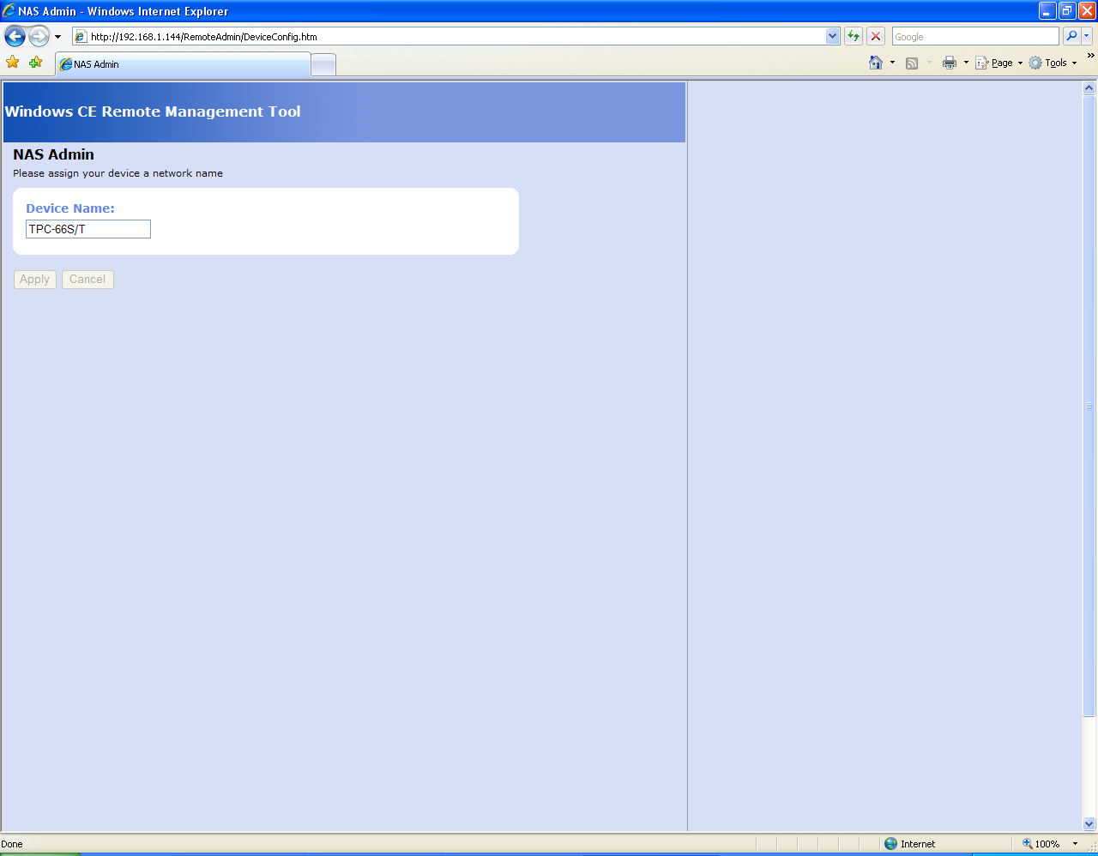Minimize the Internet Explorer window

coord(1047,10)
